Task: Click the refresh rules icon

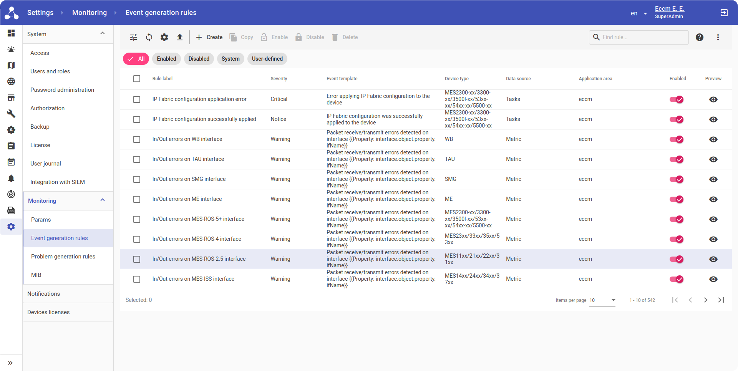Action: click(x=149, y=37)
